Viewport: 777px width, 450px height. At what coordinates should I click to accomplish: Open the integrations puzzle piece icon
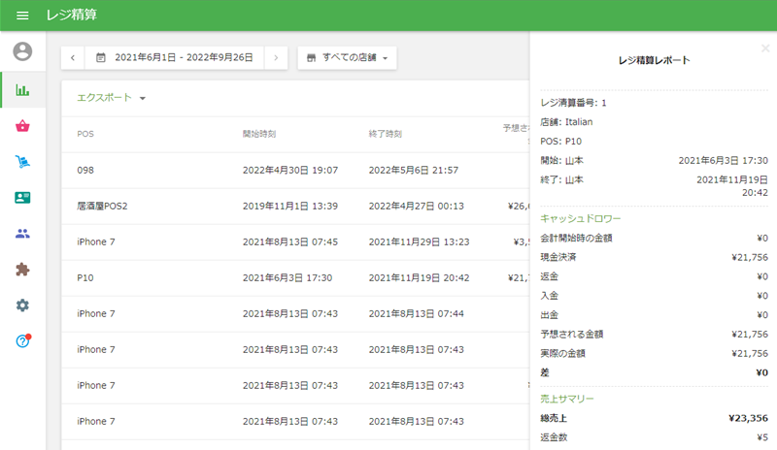[x=22, y=270]
